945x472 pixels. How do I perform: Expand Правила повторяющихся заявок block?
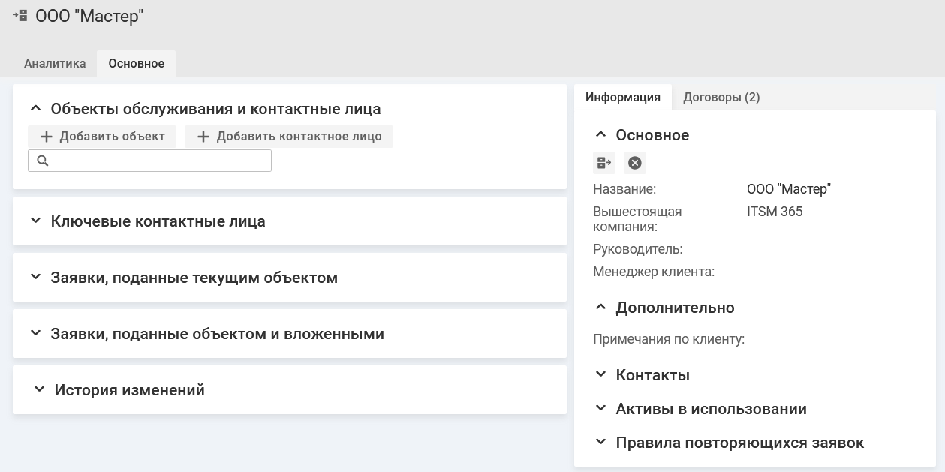click(600, 443)
